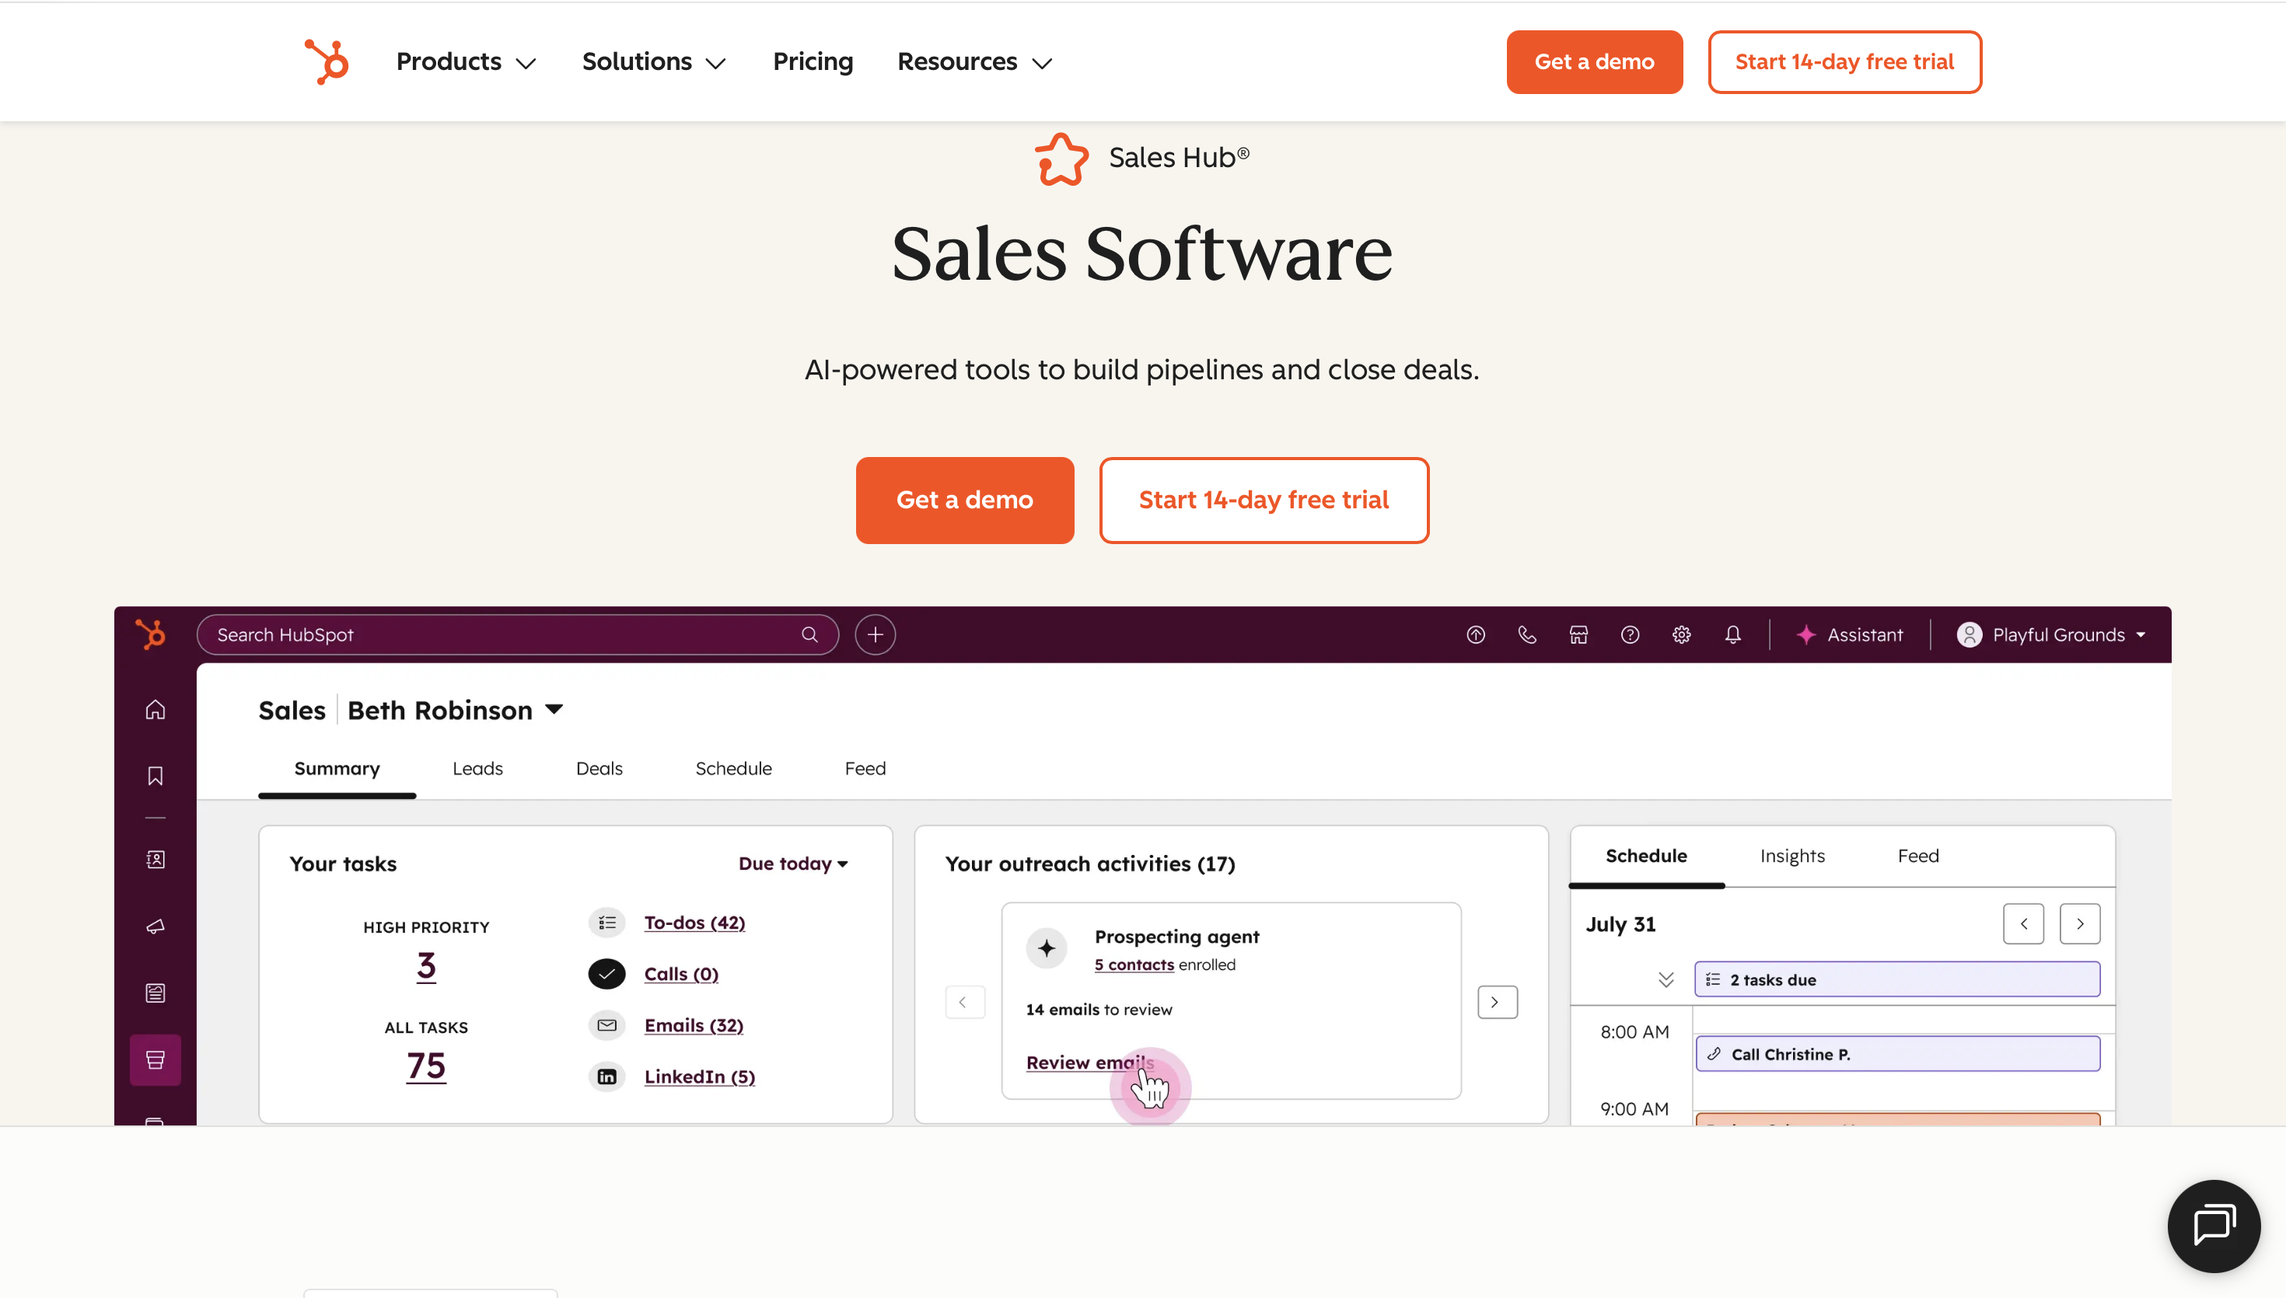Click the LinkedIn icon in tasks
Viewport: 2286px width, 1298px height.
click(607, 1076)
